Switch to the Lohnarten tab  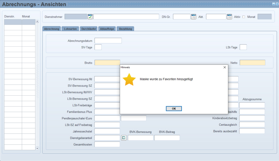point(70,29)
